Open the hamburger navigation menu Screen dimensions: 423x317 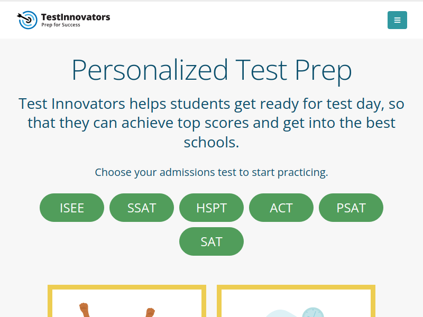[x=397, y=20]
